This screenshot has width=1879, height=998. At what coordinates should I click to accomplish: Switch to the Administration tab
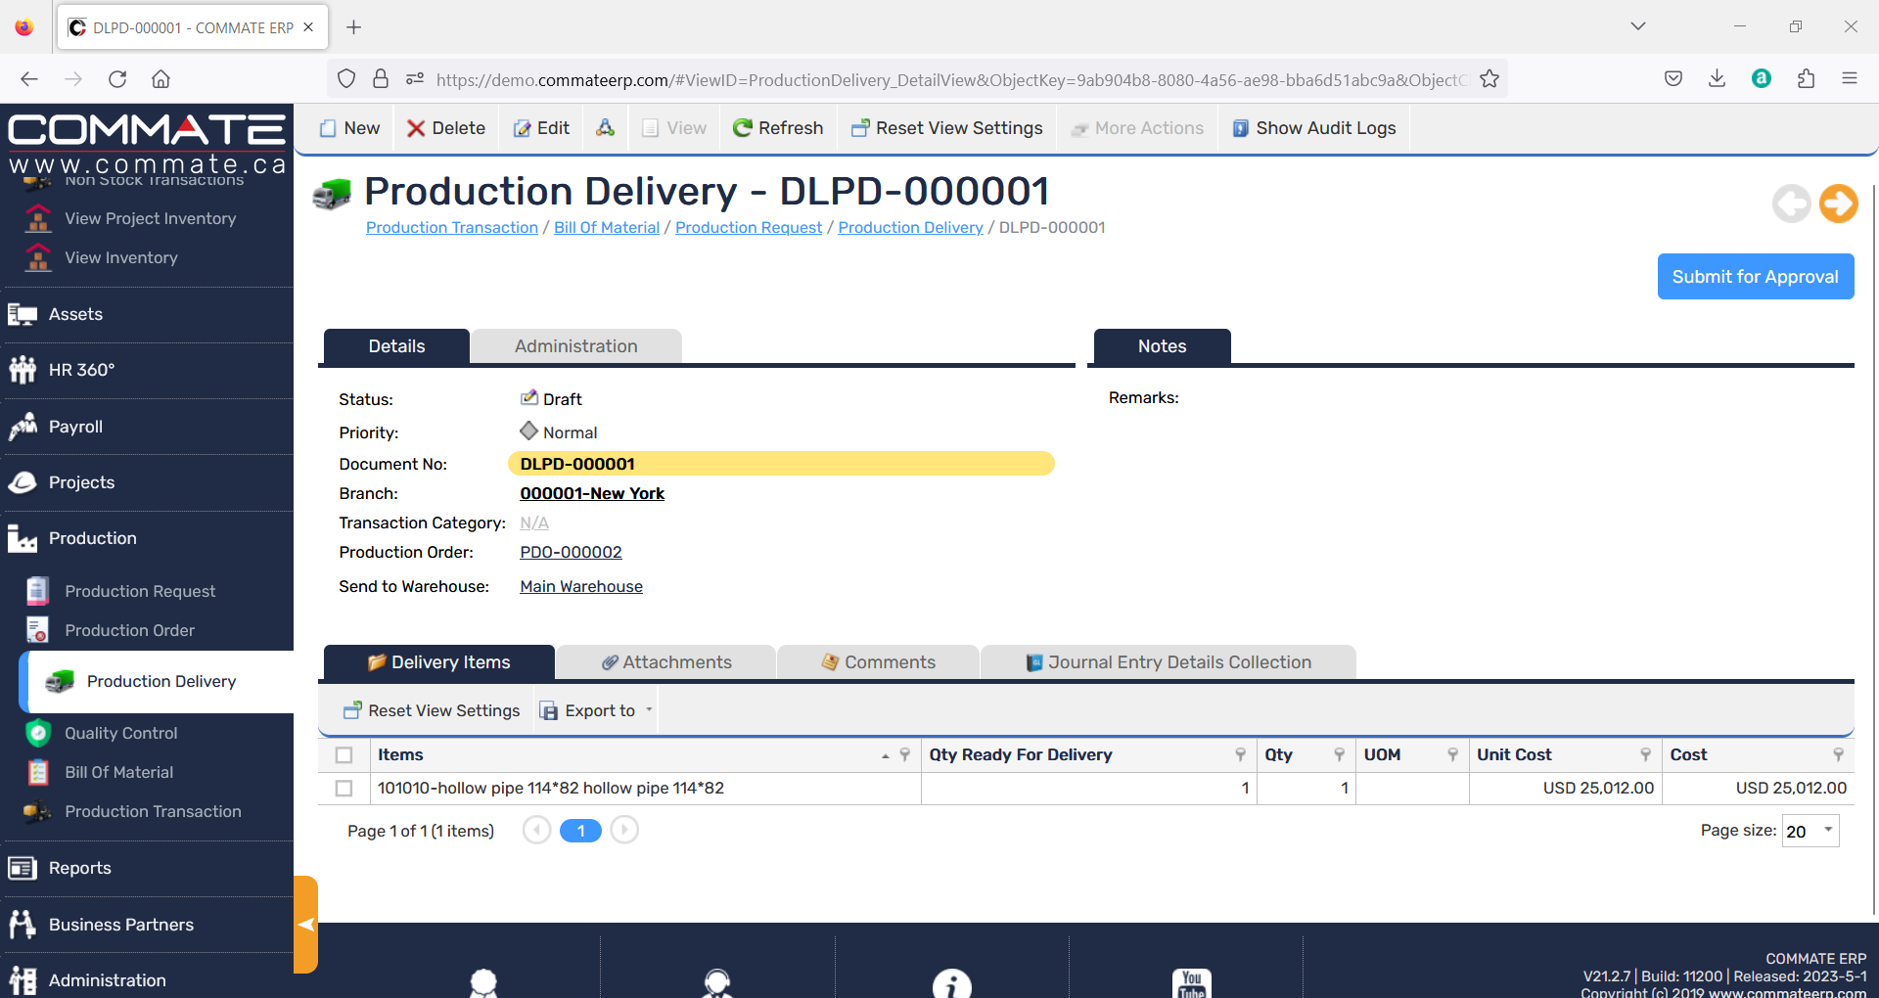click(x=575, y=346)
